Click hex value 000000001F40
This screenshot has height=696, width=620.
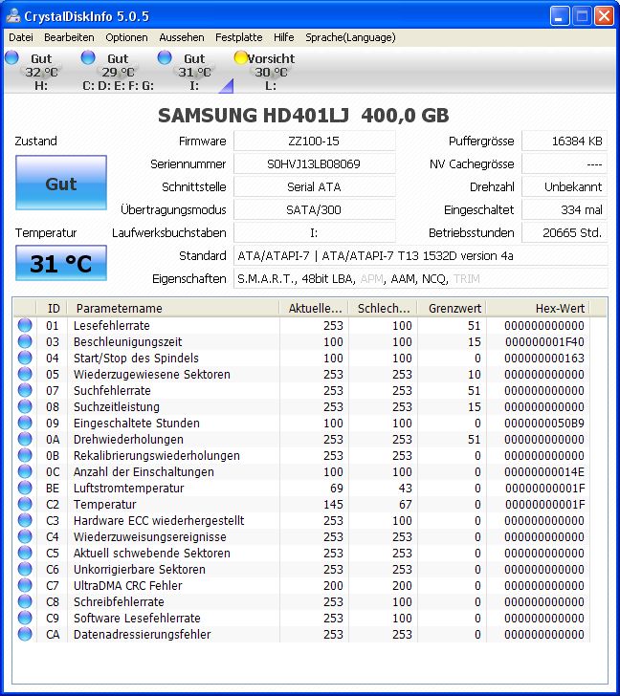point(544,342)
